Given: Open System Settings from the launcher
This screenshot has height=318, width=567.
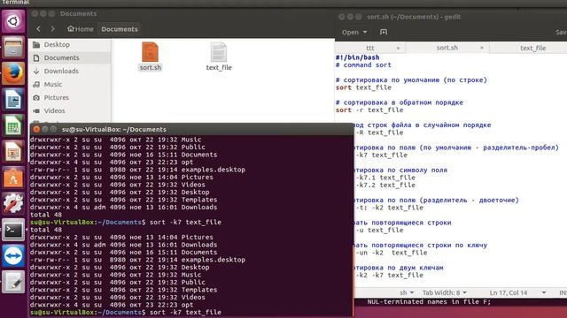Looking at the screenshot, I should (x=13, y=204).
